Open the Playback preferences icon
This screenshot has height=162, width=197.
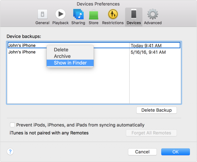pos(60,14)
